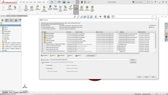Switch to SOLIDWORKS Add-Ins tab
Screen dimensions: 168x95
[x=22, y=16]
